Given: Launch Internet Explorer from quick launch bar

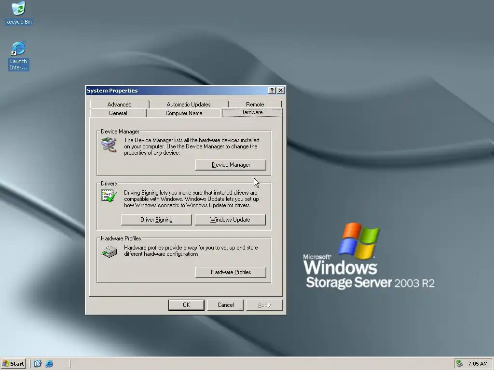Looking at the screenshot, I should pos(50,364).
